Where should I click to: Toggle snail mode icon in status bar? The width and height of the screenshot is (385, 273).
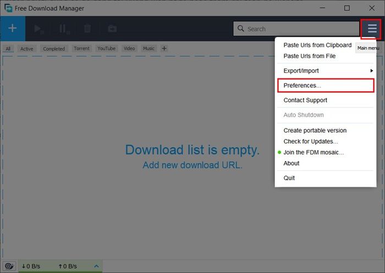coord(9,266)
